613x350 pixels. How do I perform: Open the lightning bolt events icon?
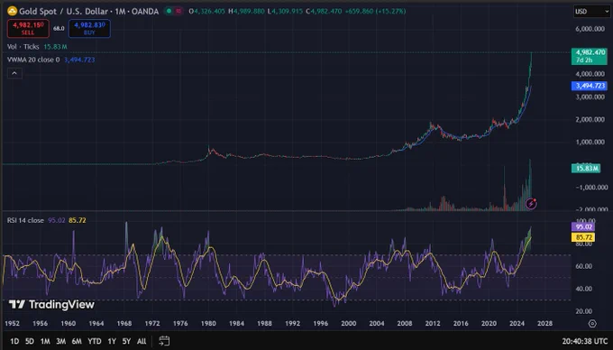coord(531,203)
